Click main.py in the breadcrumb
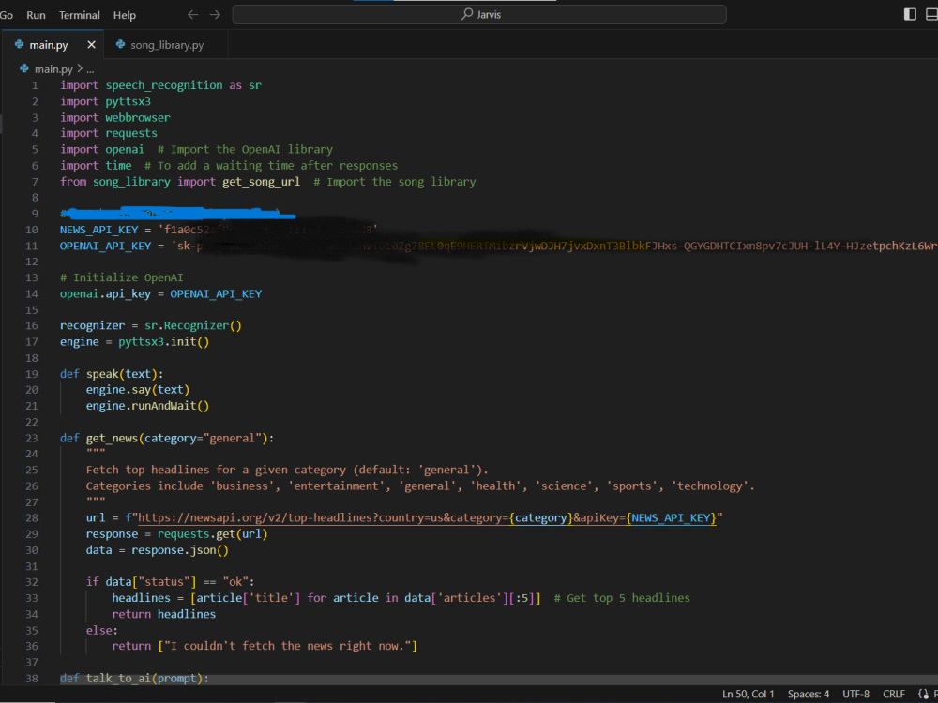Screen dimensions: 938x703 click(53, 69)
